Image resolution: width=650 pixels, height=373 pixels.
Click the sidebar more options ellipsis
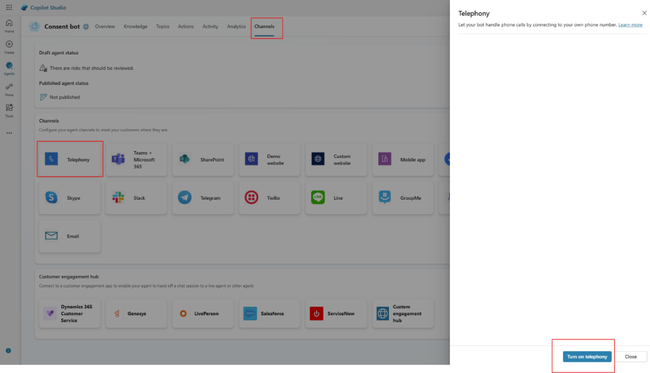pos(9,133)
